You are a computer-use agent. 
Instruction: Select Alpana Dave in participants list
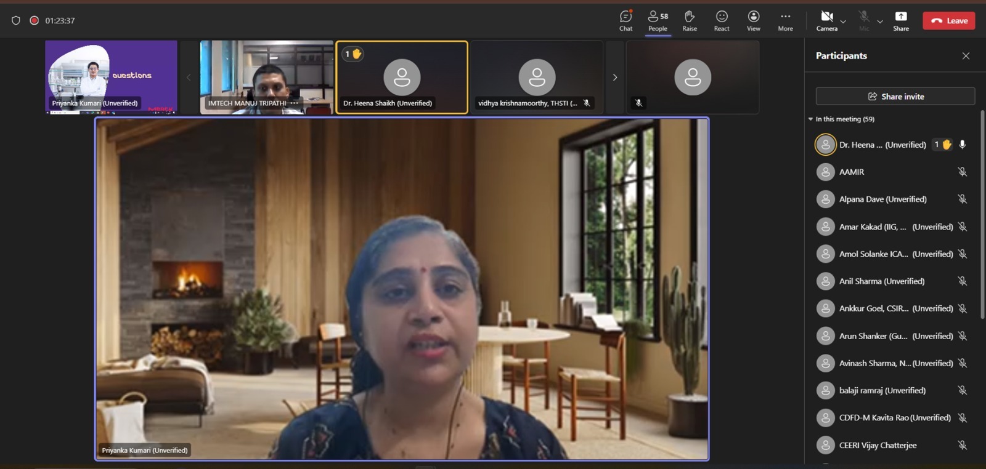tap(882, 199)
